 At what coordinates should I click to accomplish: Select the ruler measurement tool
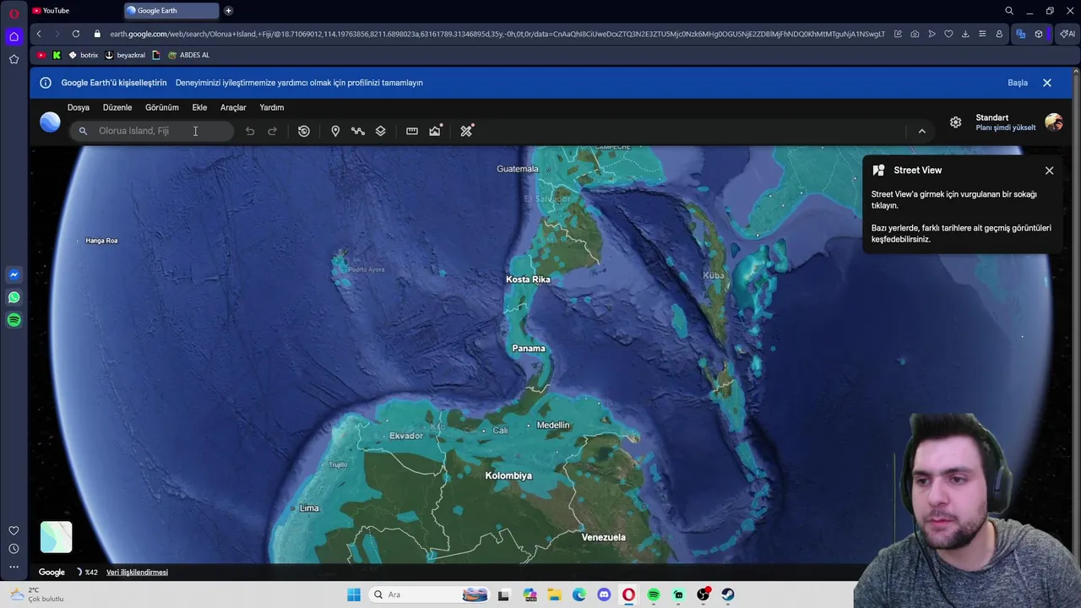pos(412,131)
